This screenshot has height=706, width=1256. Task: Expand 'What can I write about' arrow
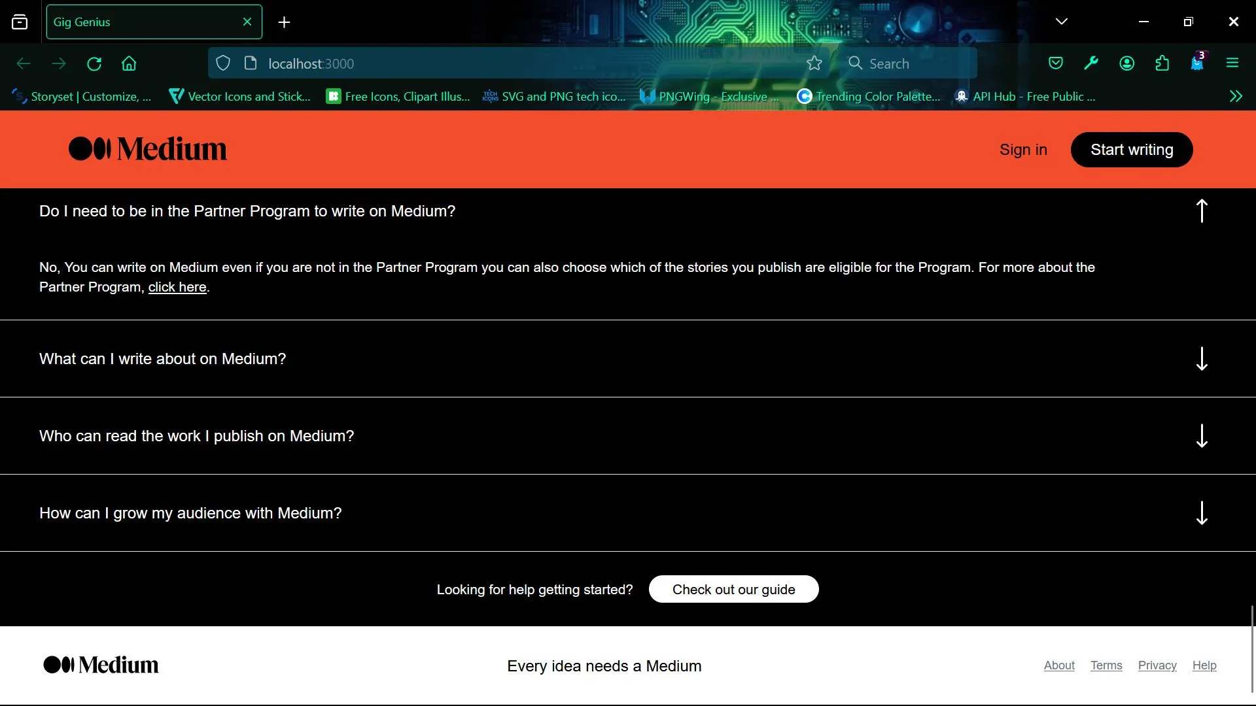[1202, 358]
